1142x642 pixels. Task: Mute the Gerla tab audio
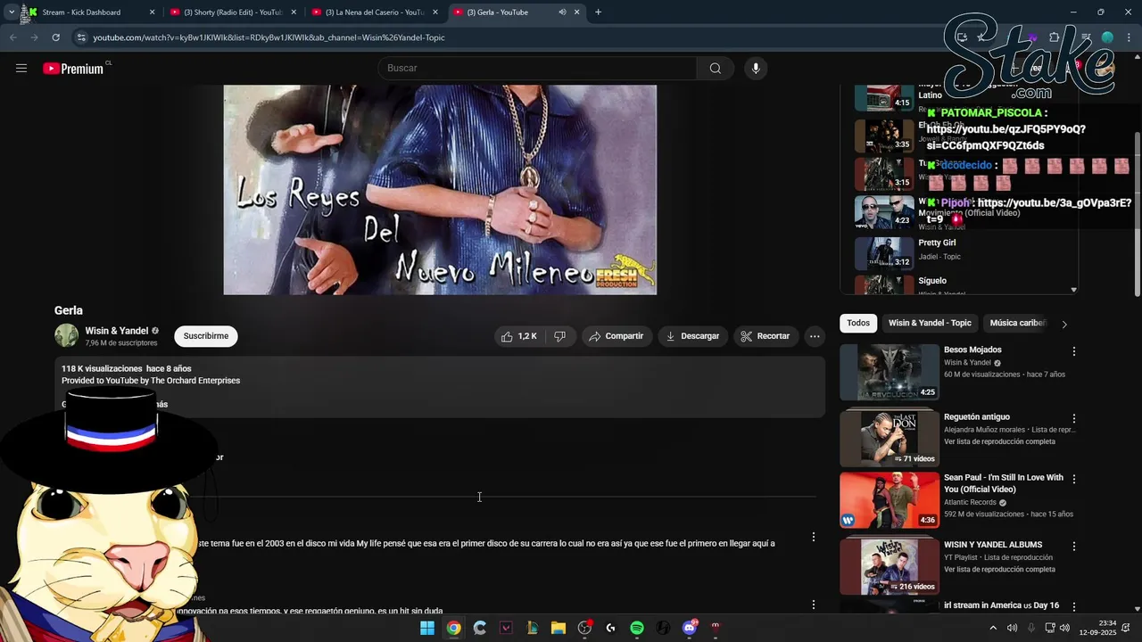(x=562, y=12)
